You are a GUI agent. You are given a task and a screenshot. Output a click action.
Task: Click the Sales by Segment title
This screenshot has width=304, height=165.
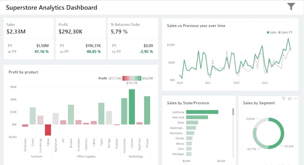click(x=259, y=103)
